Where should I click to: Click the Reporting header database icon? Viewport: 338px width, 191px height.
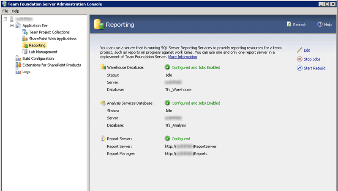click(99, 24)
